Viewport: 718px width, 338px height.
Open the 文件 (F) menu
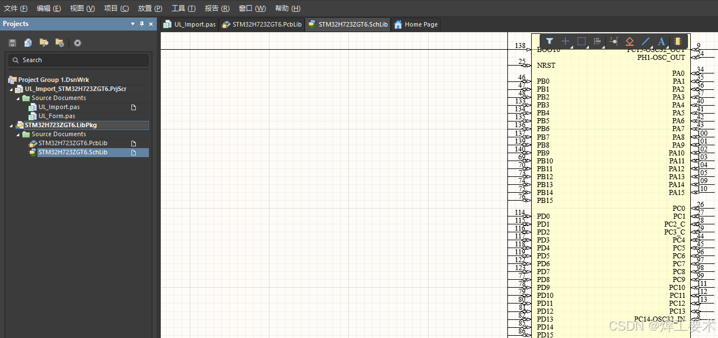pyautogui.click(x=16, y=8)
